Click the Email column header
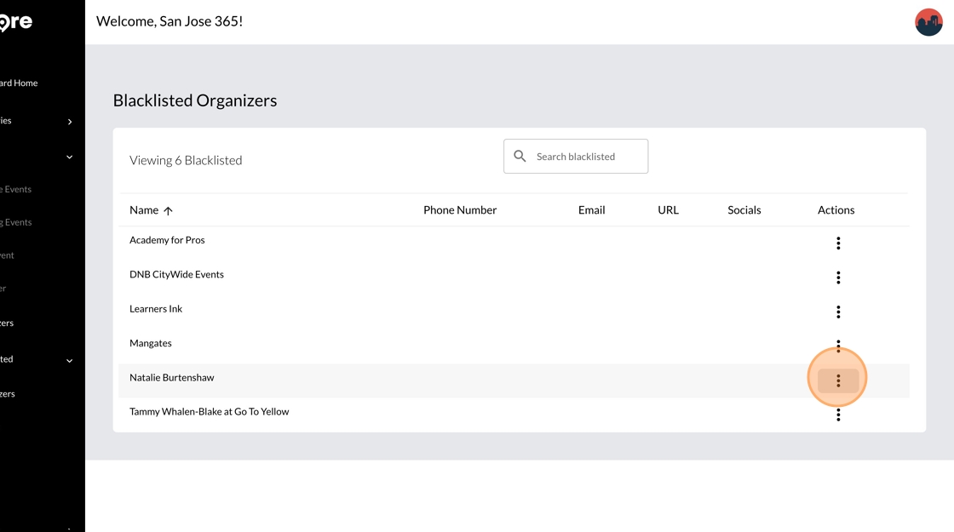The width and height of the screenshot is (954, 532). (591, 210)
